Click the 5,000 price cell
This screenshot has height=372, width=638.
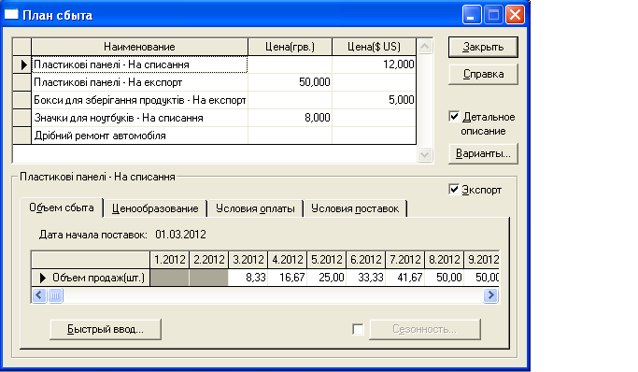pyautogui.click(x=374, y=100)
